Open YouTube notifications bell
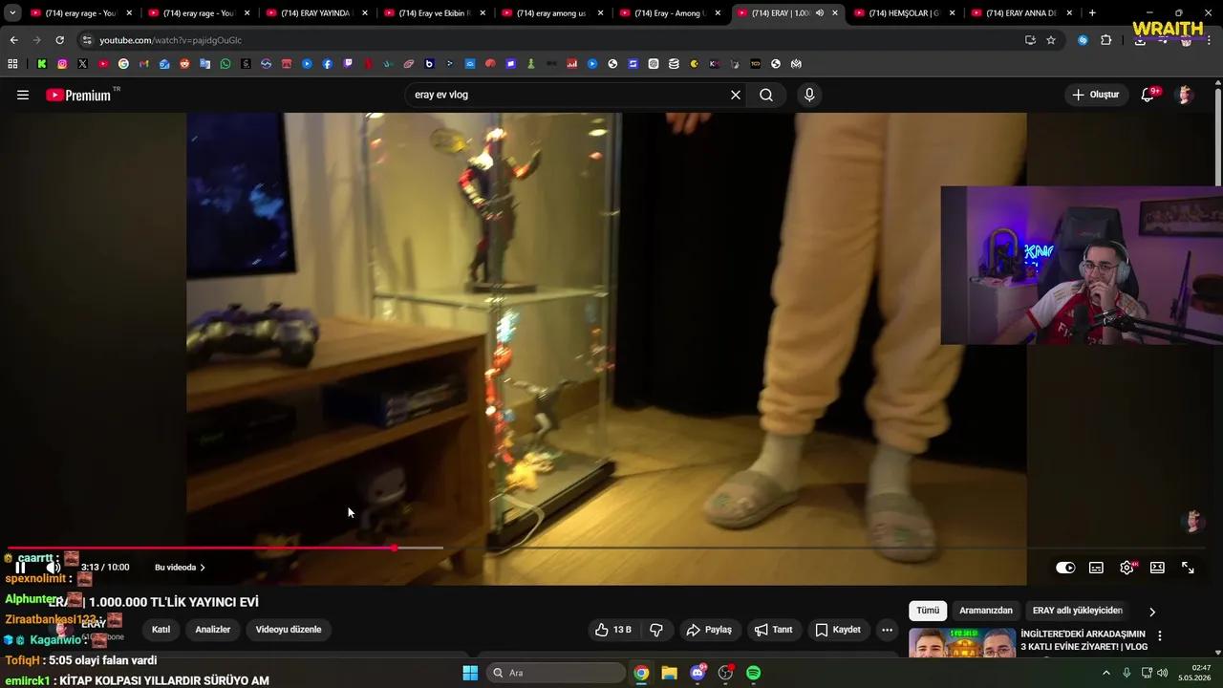This screenshot has height=688, width=1223. (1148, 95)
